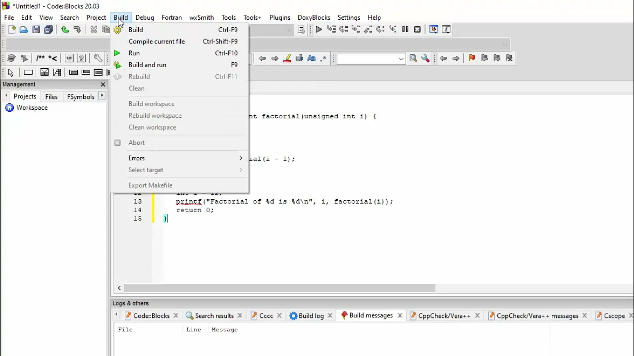
Task: Click the DoxyBlocks wrench preferences icon
Action: (x=98, y=58)
